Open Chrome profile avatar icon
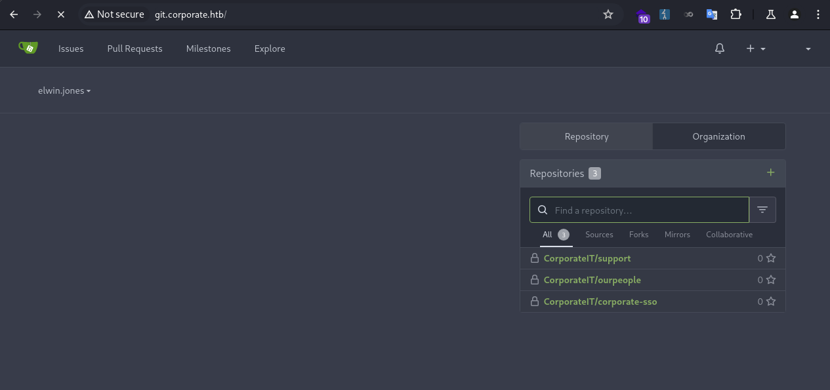The width and height of the screenshot is (830, 390). coord(795,14)
